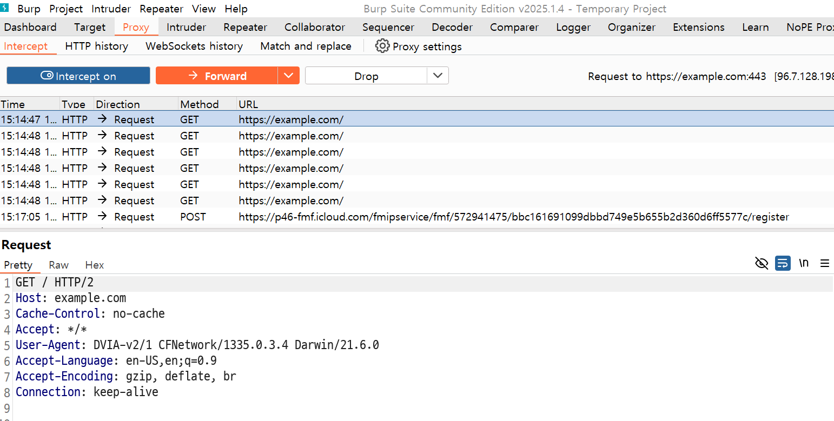This screenshot has width=834, height=421.
Task: Toggle hide non-printable characters eye icon
Action: 762,263
